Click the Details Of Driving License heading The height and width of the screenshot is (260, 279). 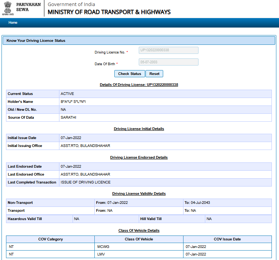click(x=139, y=85)
